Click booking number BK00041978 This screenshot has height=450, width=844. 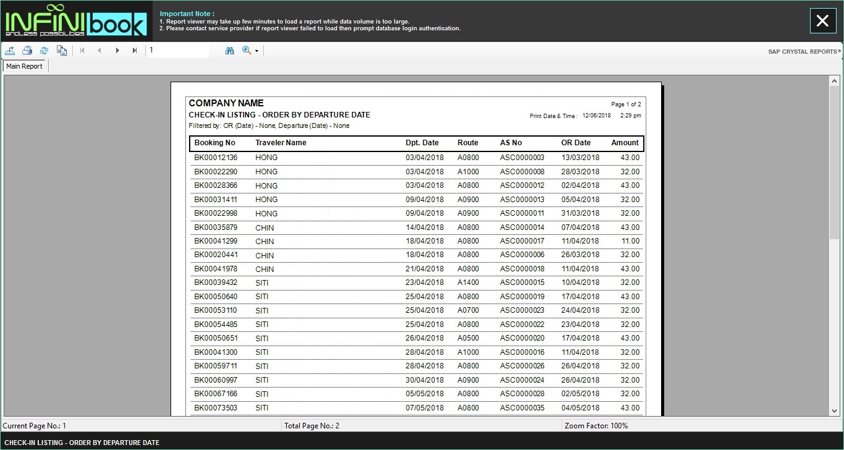[216, 269]
